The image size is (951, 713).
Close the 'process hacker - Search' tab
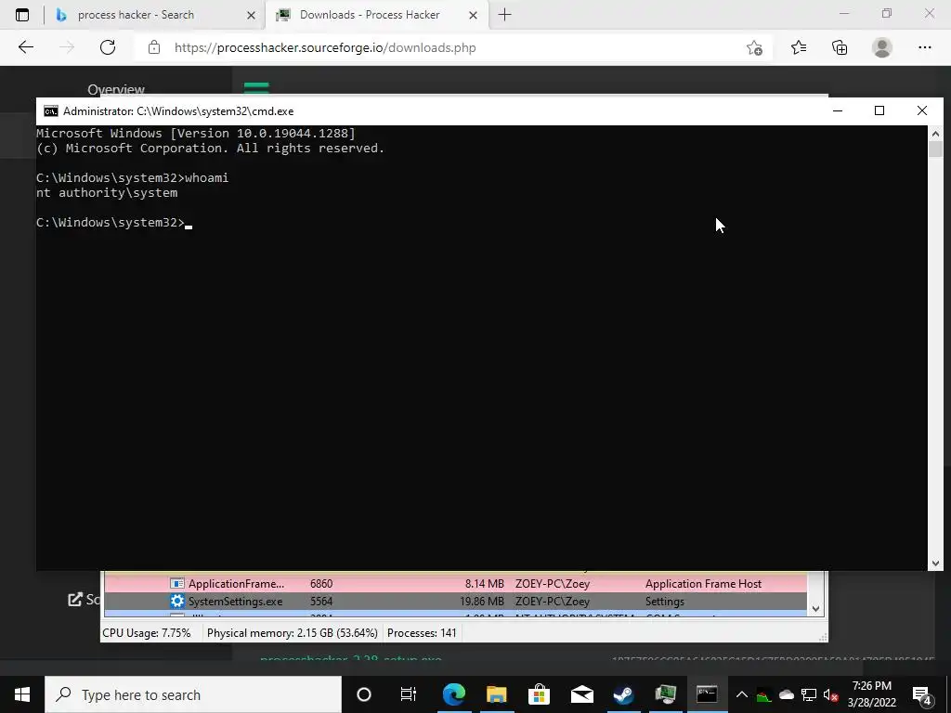[251, 15]
